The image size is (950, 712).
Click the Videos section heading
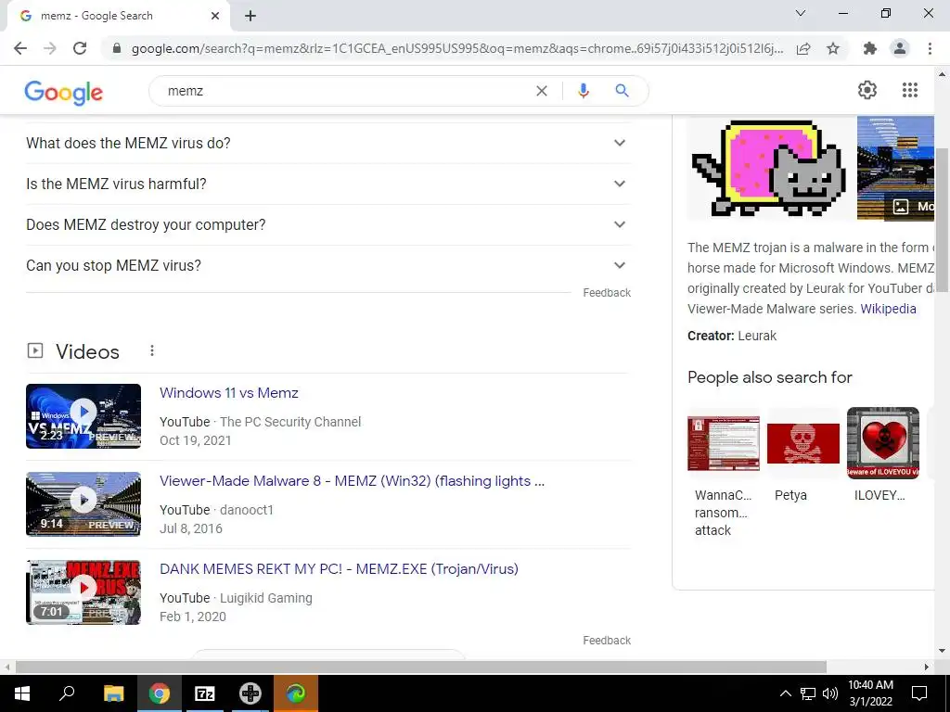click(x=87, y=351)
